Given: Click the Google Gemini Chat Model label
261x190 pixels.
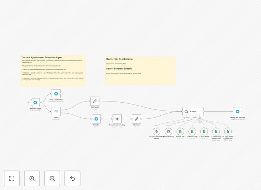Looking at the screenshot, I should [x=157, y=138].
